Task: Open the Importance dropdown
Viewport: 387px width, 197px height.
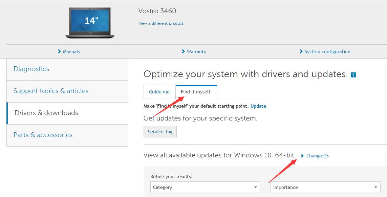Action: point(324,187)
